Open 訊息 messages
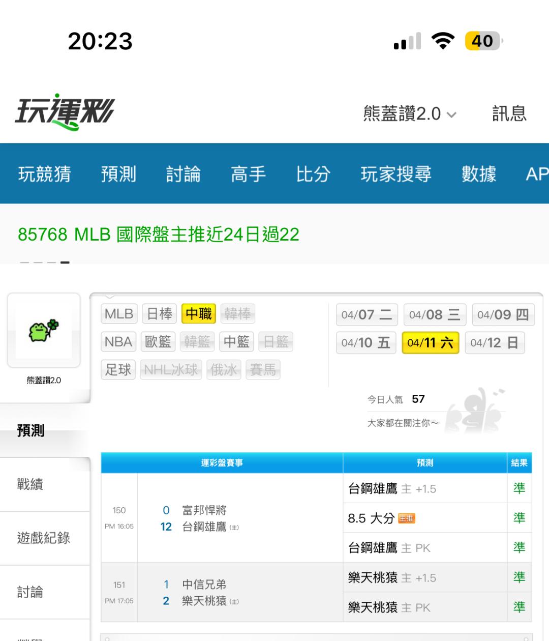This screenshot has height=641, width=549. click(509, 113)
